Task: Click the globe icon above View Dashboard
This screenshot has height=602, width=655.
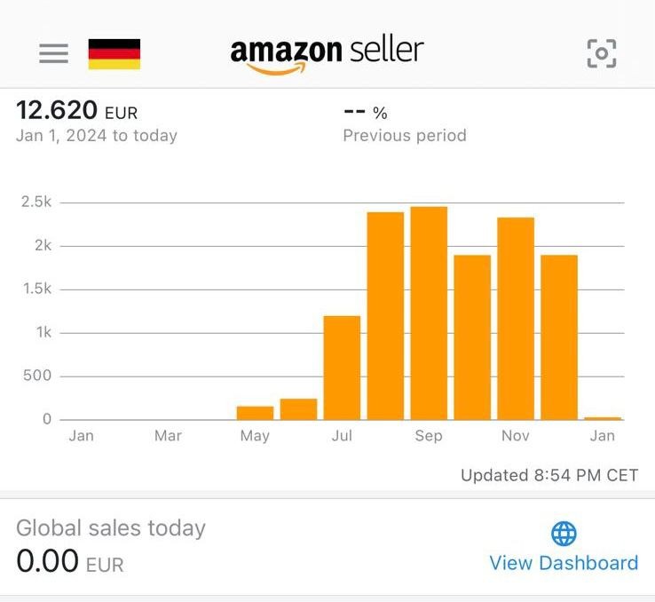Action: coord(564,533)
